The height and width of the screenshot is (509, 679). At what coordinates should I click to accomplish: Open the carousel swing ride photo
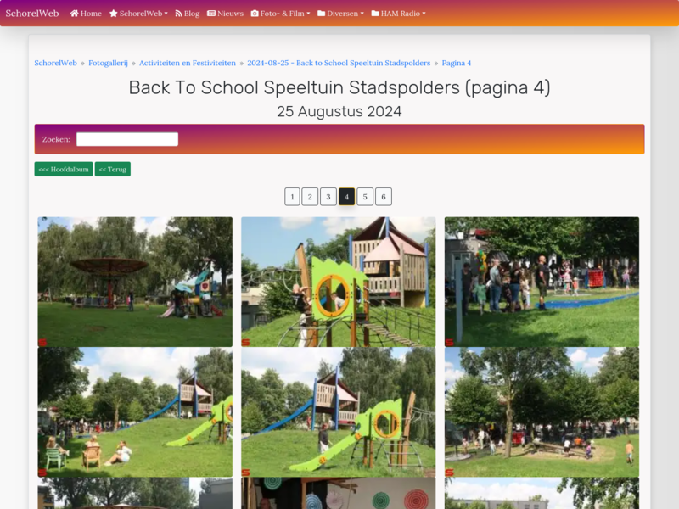click(x=135, y=282)
